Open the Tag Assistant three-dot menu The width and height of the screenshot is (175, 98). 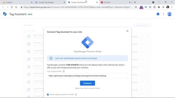point(164,14)
